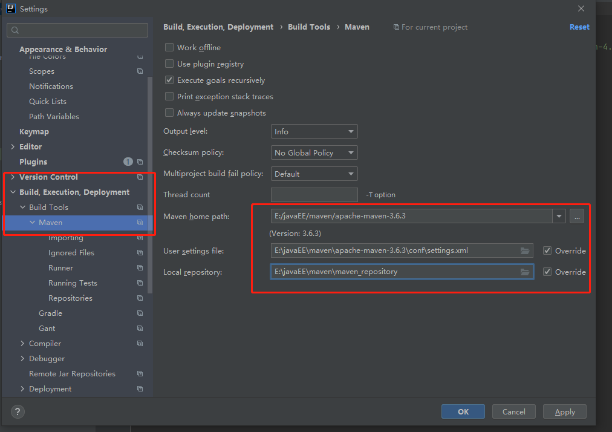Open Maven Importing settings
The height and width of the screenshot is (432, 612).
(x=65, y=238)
